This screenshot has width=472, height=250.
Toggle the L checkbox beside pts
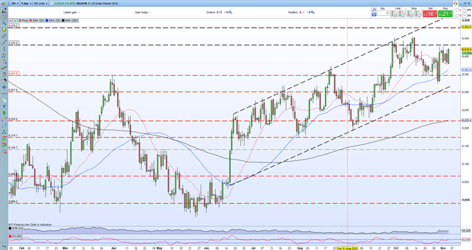click(x=457, y=10)
